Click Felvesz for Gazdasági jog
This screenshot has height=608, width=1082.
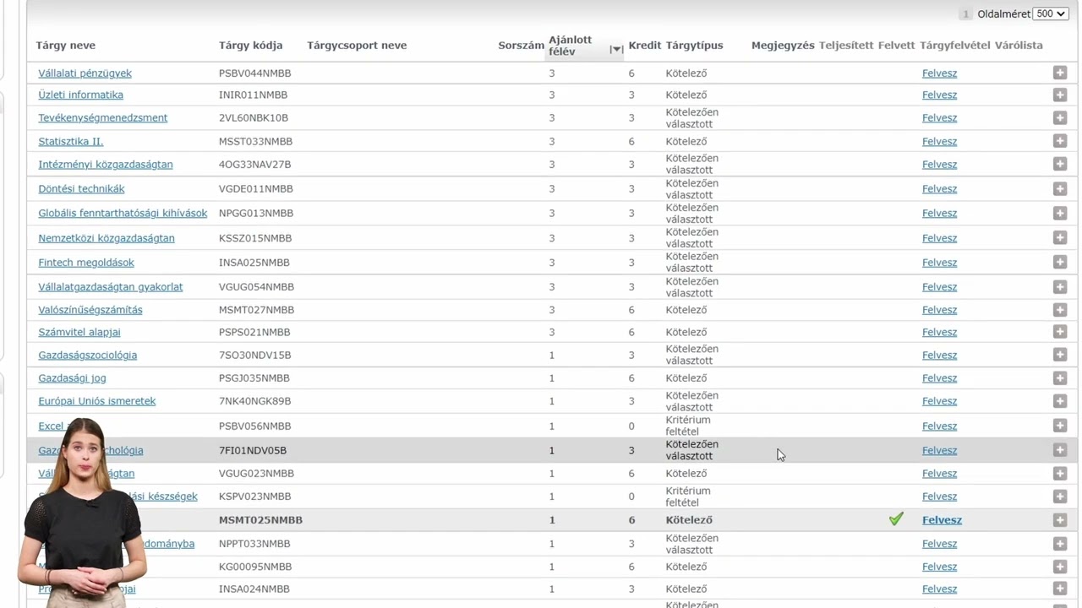click(939, 377)
